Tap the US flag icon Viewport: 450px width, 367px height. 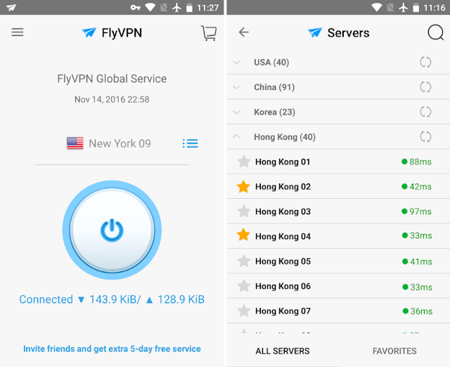(x=75, y=143)
